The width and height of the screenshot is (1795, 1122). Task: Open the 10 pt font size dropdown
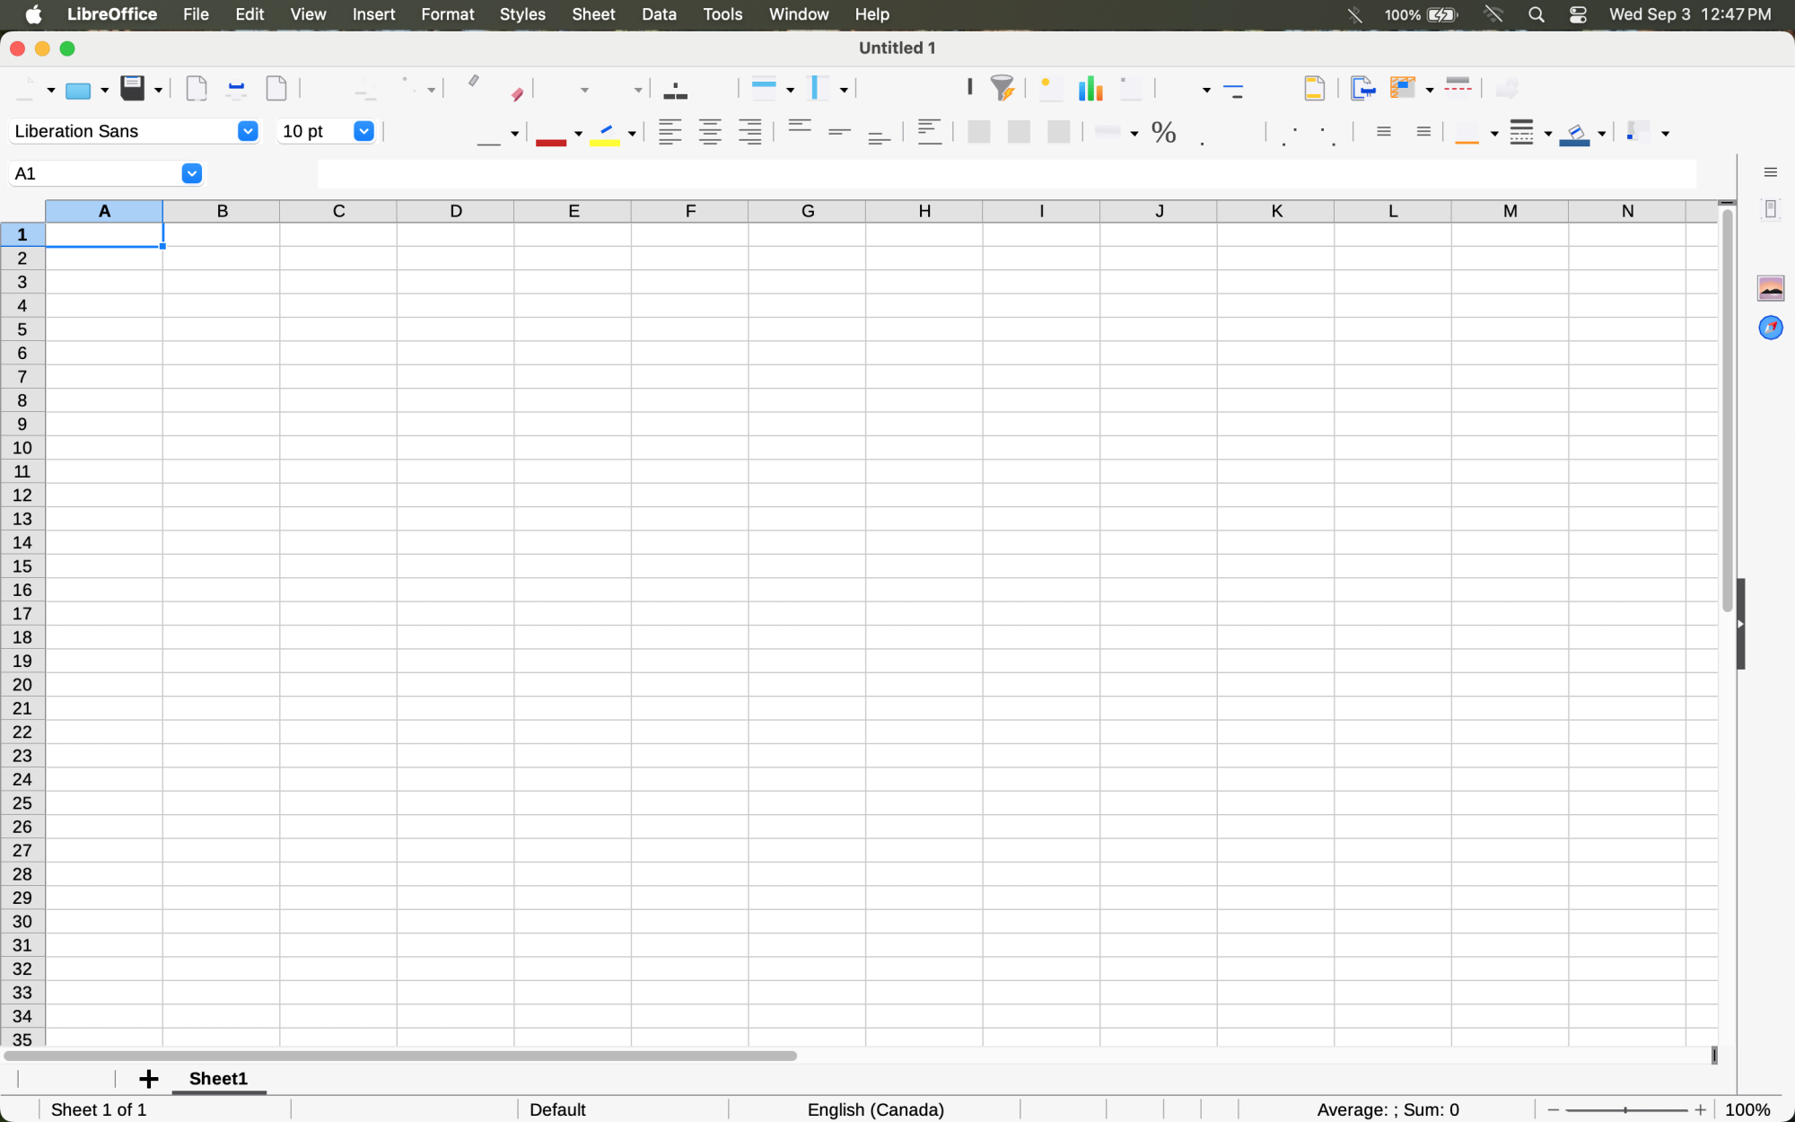pyautogui.click(x=363, y=131)
